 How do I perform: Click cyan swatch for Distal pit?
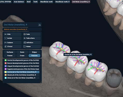pyautogui.click(x=6, y=78)
